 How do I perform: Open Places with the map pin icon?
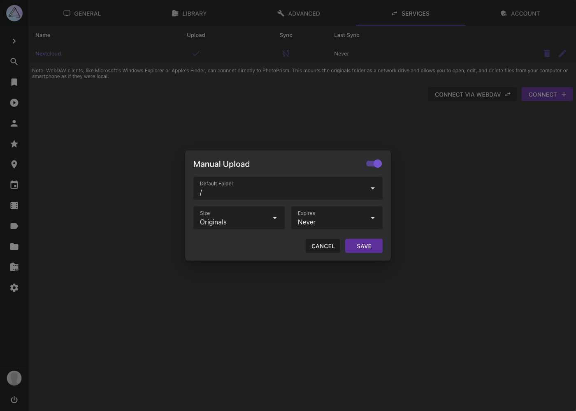(14, 164)
